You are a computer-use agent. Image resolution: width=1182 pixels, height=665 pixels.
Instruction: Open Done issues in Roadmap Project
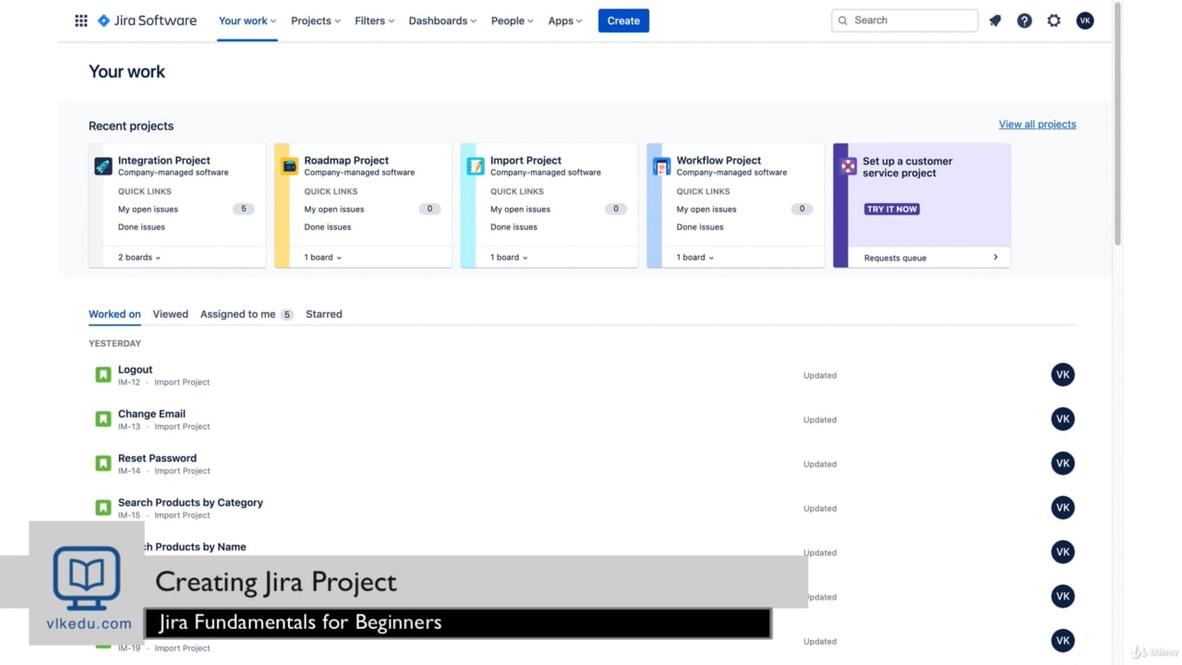pos(328,227)
